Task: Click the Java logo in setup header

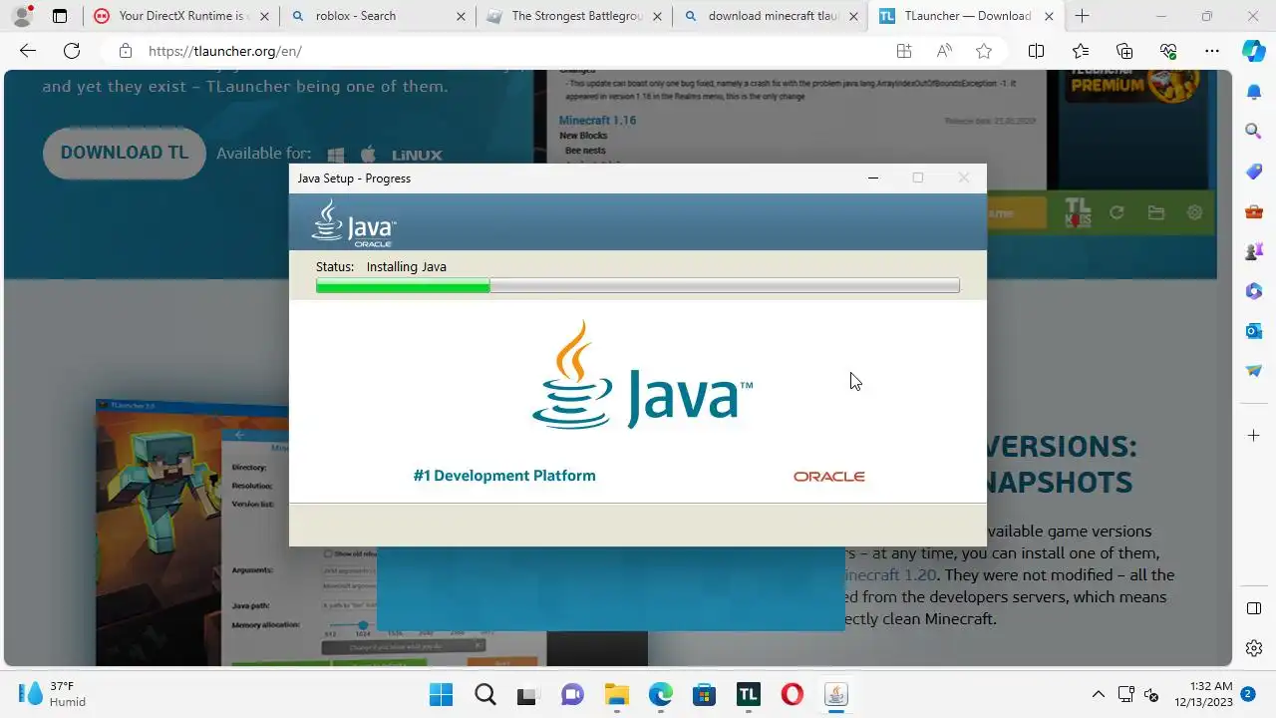Action: pos(354,222)
